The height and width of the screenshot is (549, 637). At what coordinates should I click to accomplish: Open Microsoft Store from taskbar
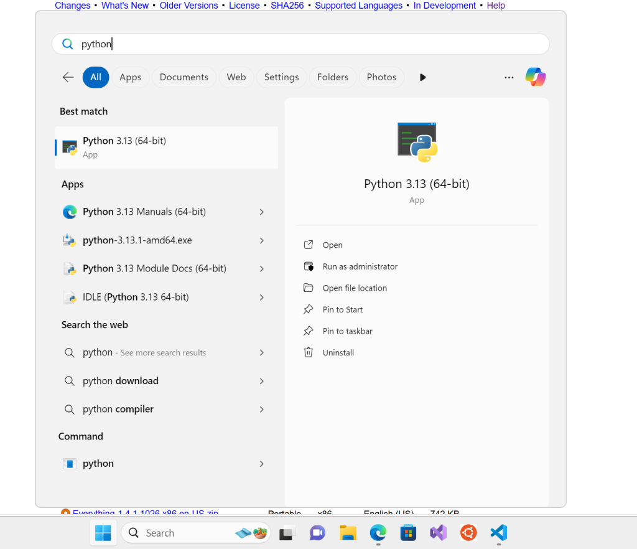point(408,533)
